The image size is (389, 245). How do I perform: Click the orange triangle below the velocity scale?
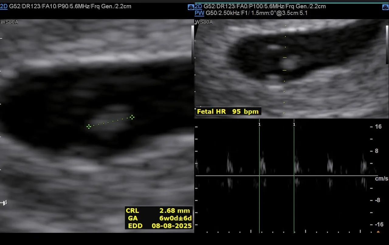click(x=378, y=232)
